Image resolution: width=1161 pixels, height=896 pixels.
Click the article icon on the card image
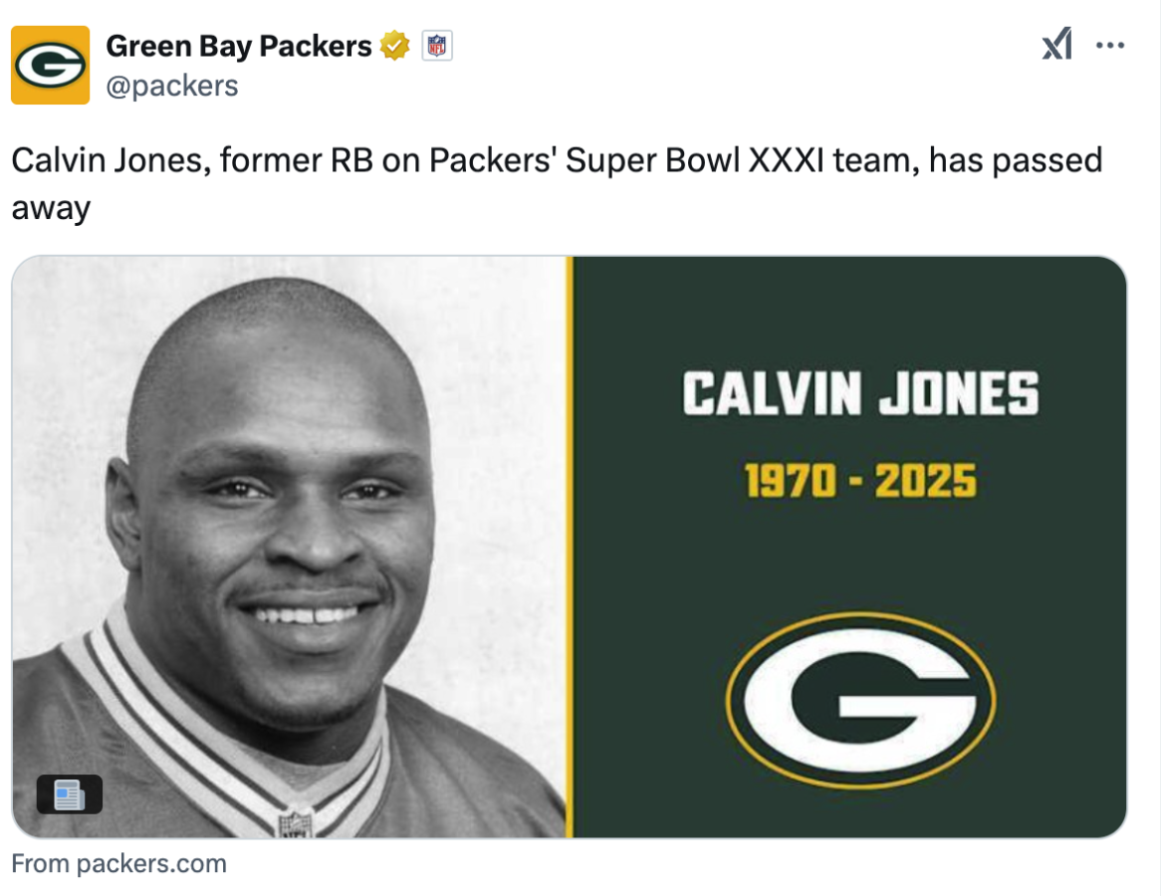click(x=69, y=794)
